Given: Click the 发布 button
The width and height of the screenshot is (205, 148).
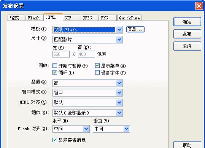Looking at the screenshot, I should click(x=187, y=34).
